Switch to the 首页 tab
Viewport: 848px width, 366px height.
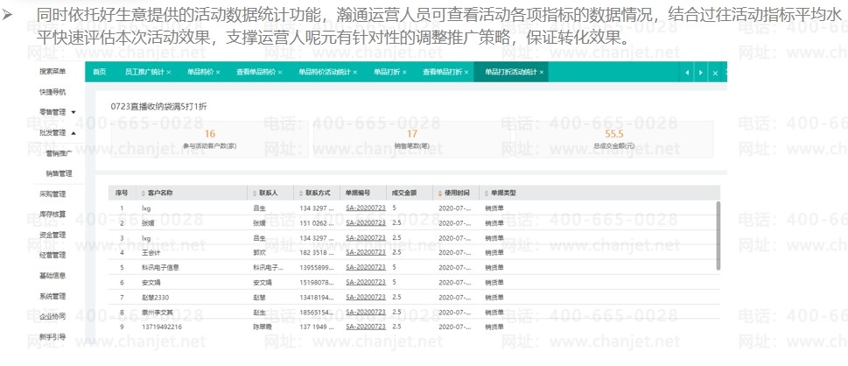100,73
